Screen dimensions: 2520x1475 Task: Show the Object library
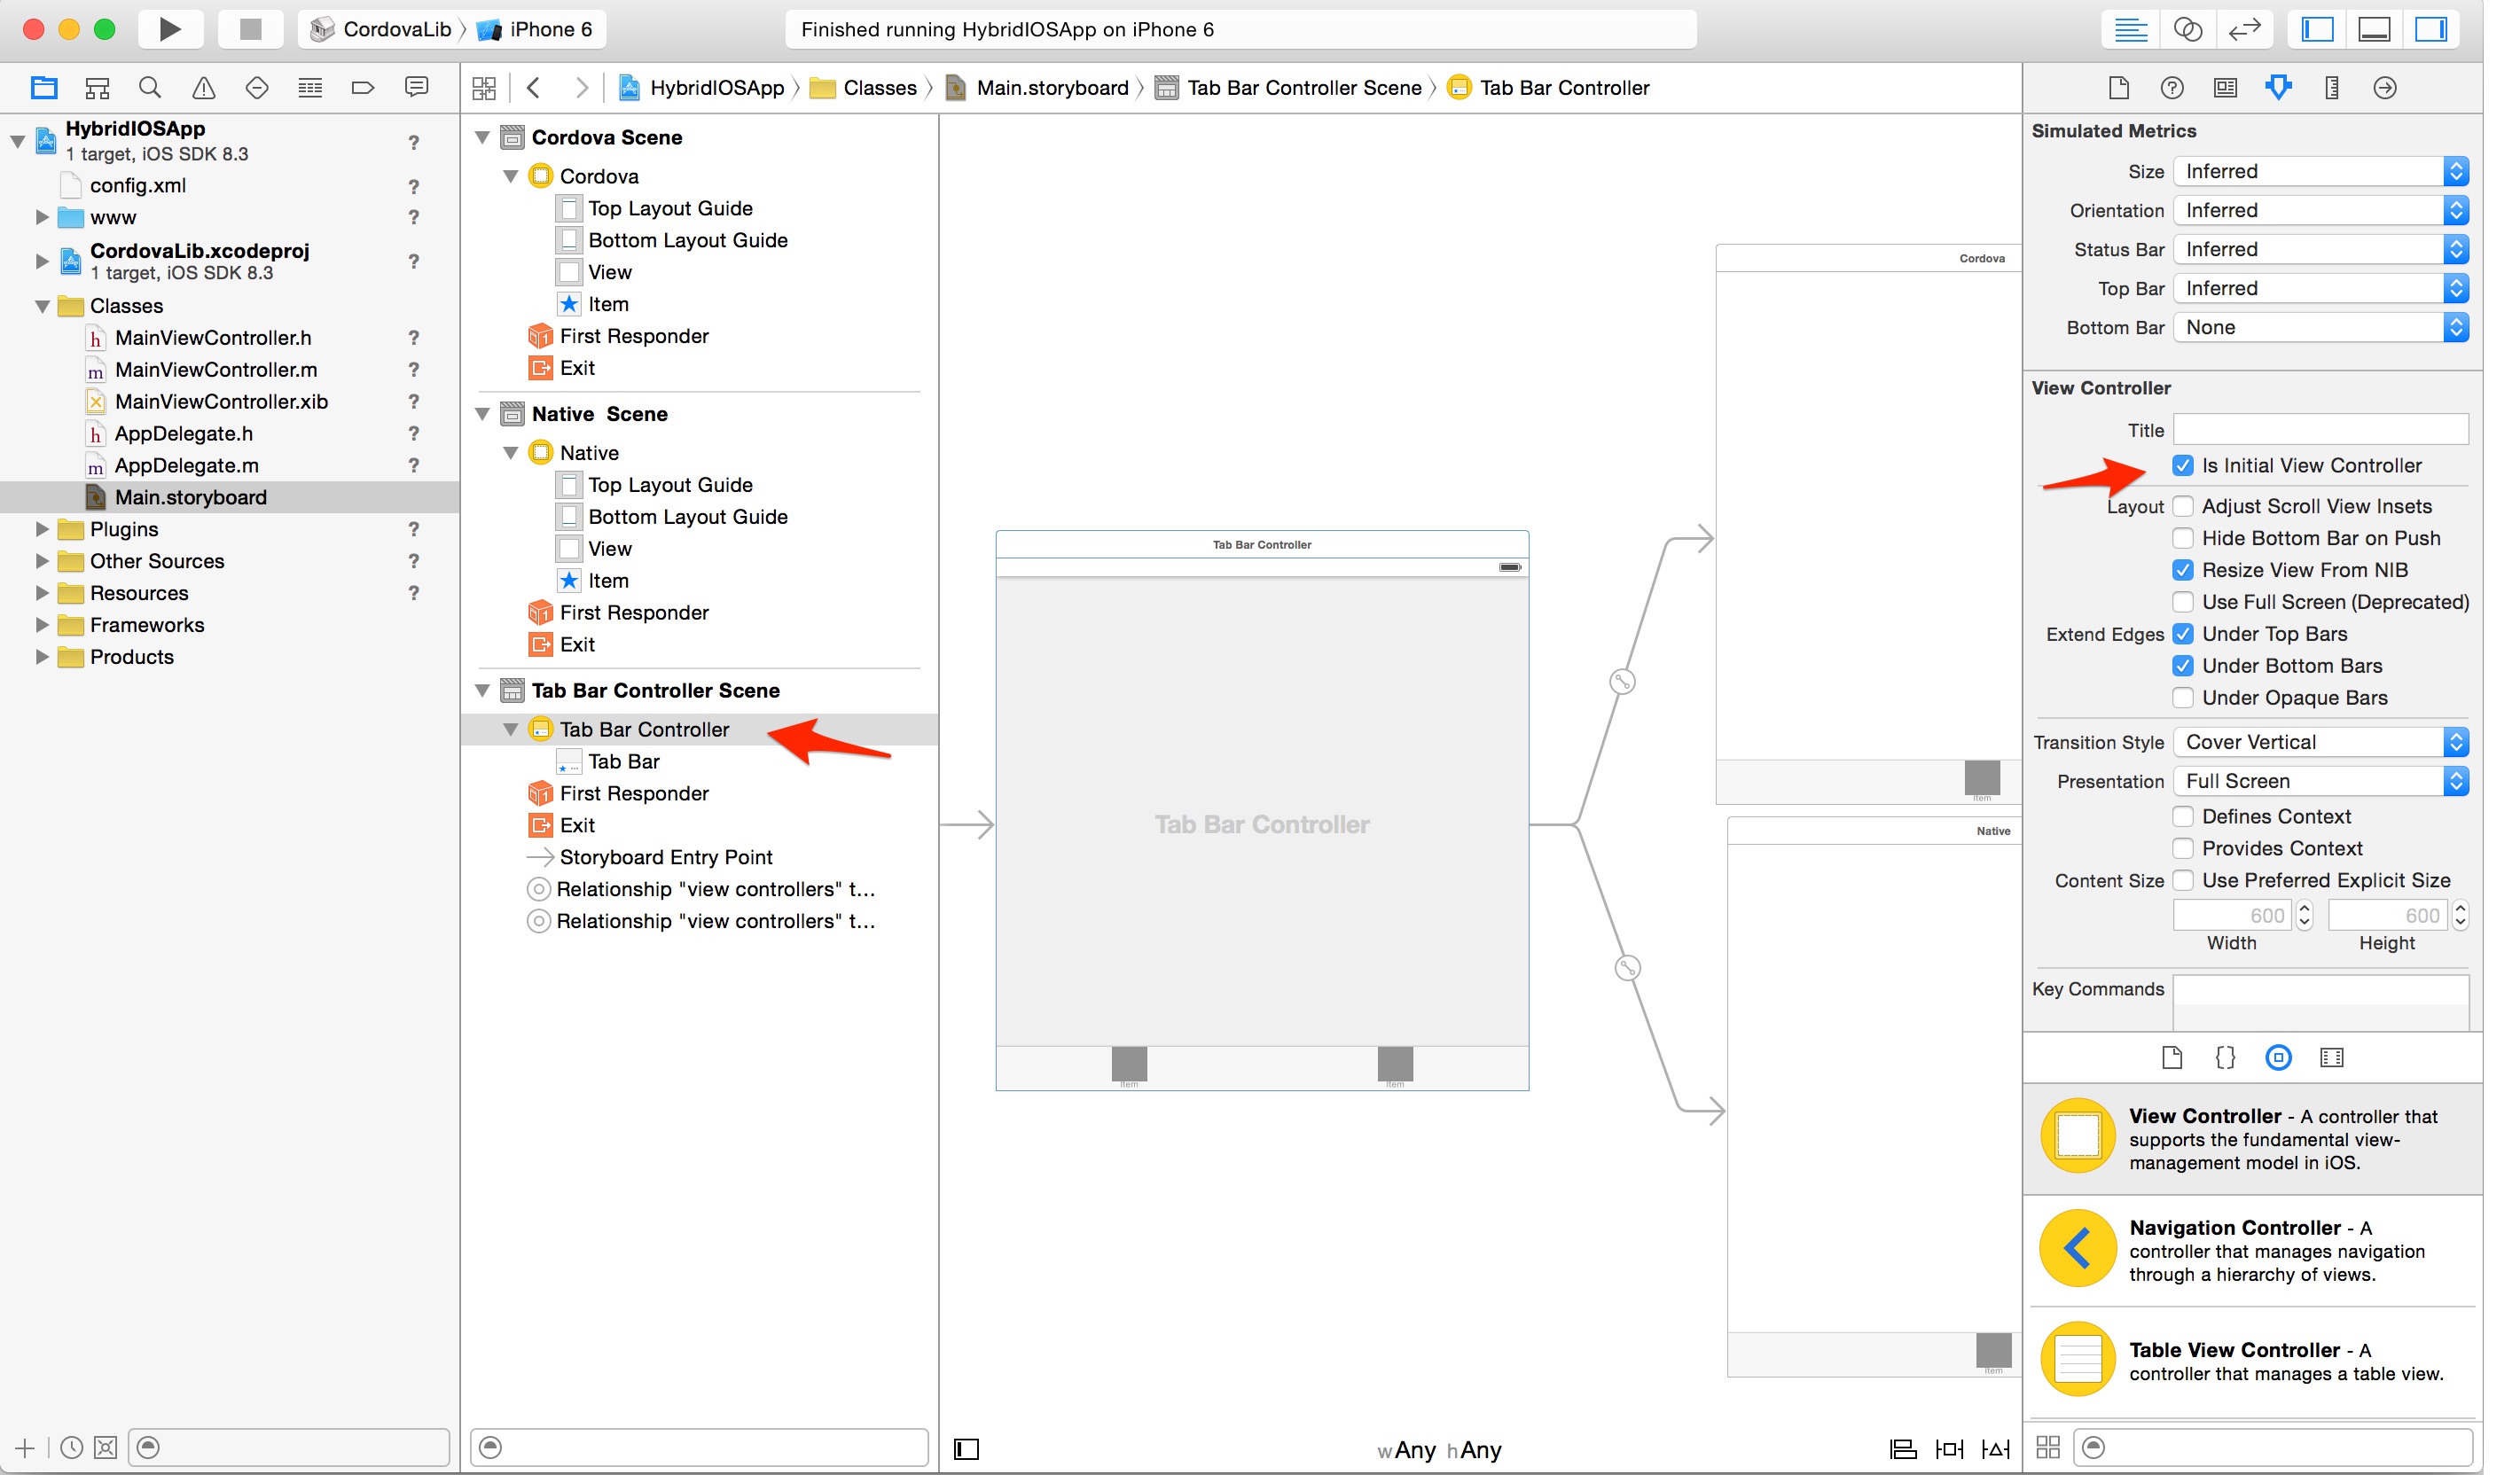[2278, 1057]
